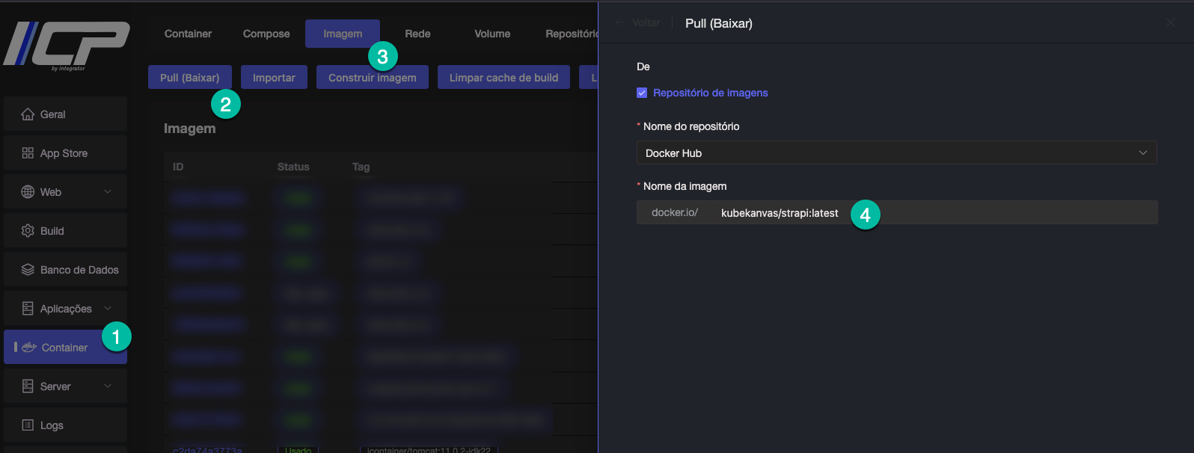
Task: Click the Server icon in sidebar
Action: point(28,386)
